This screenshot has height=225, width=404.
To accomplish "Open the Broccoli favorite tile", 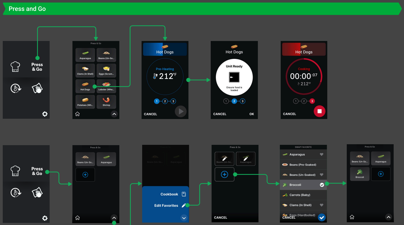I will (x=360, y=174).
